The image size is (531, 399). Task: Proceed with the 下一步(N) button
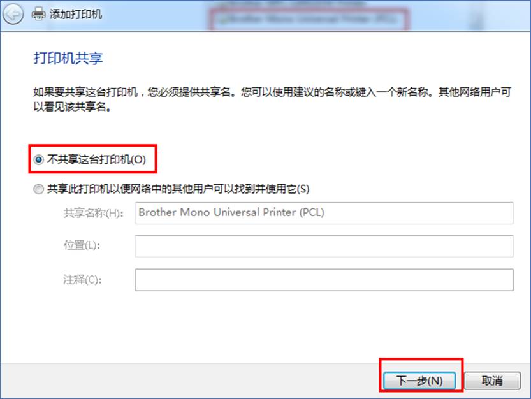click(419, 381)
